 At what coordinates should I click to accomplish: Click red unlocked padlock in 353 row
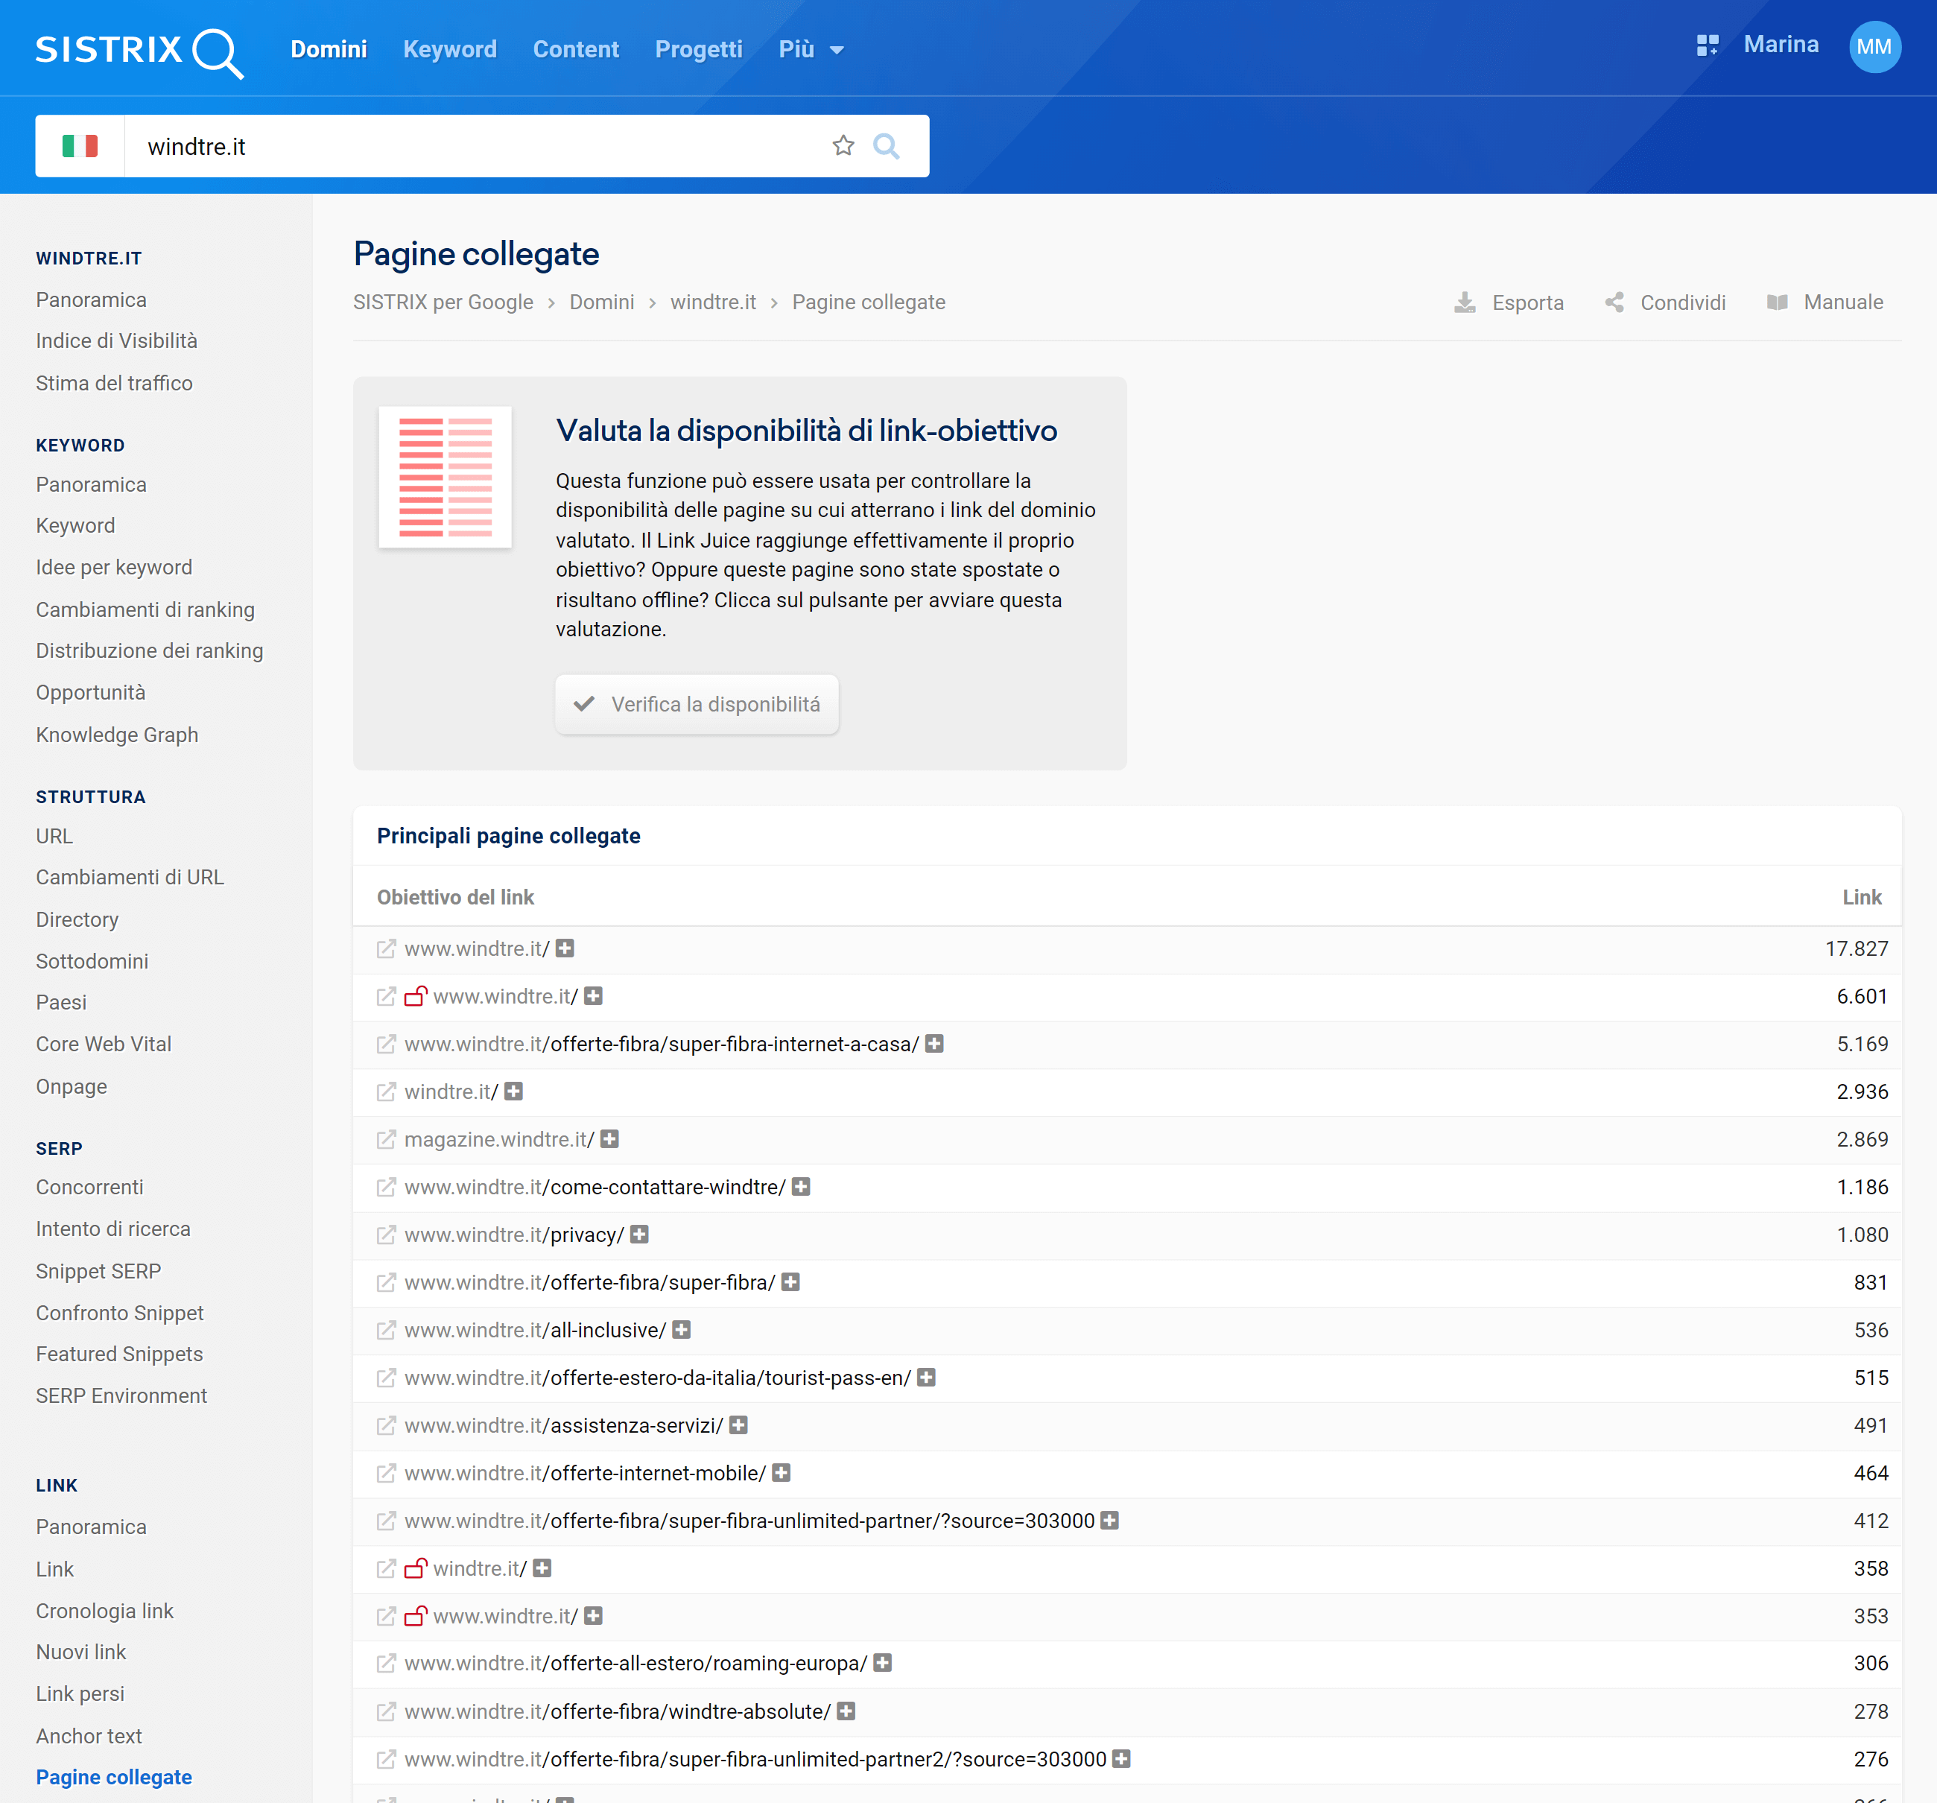pyautogui.click(x=416, y=1616)
